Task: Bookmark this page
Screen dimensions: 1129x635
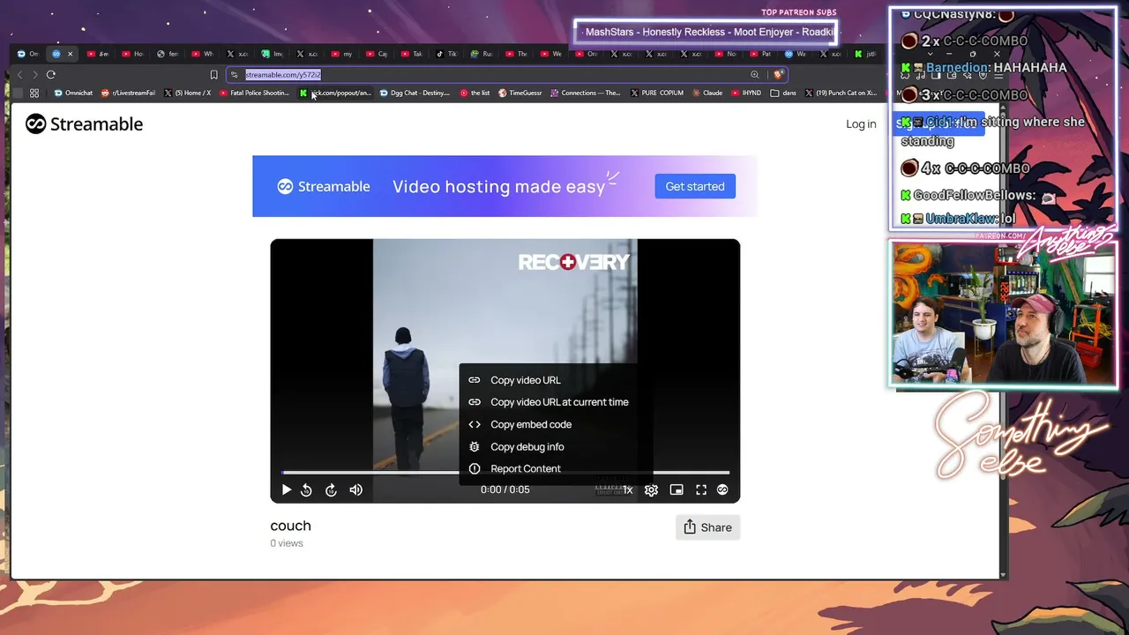Action: coord(213,75)
